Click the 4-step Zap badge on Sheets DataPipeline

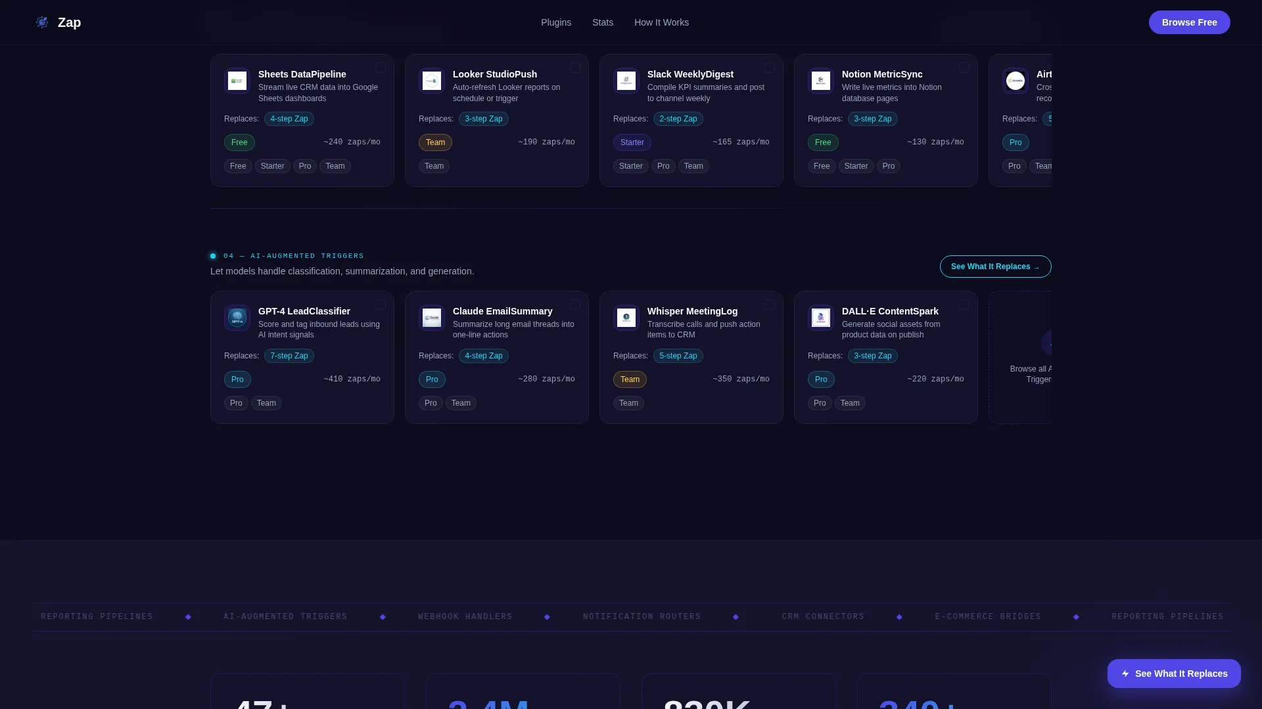(289, 119)
